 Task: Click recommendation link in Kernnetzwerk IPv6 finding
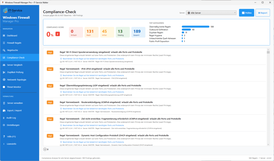tap(93, 76)
